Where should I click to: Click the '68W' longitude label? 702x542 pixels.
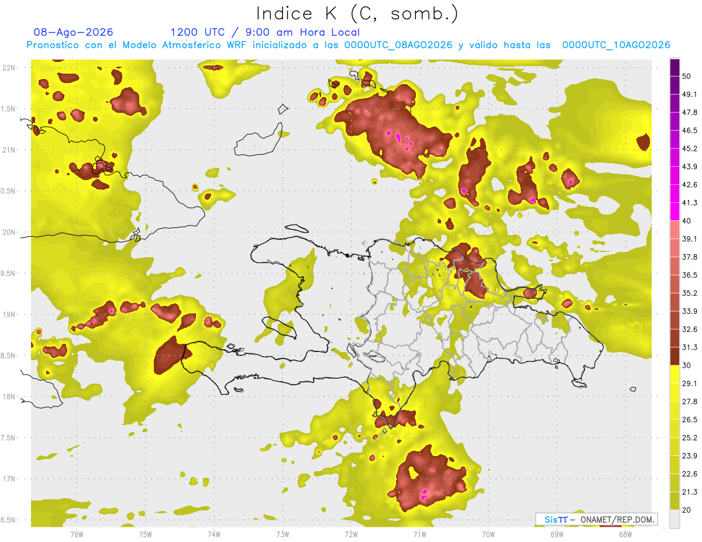point(625,534)
